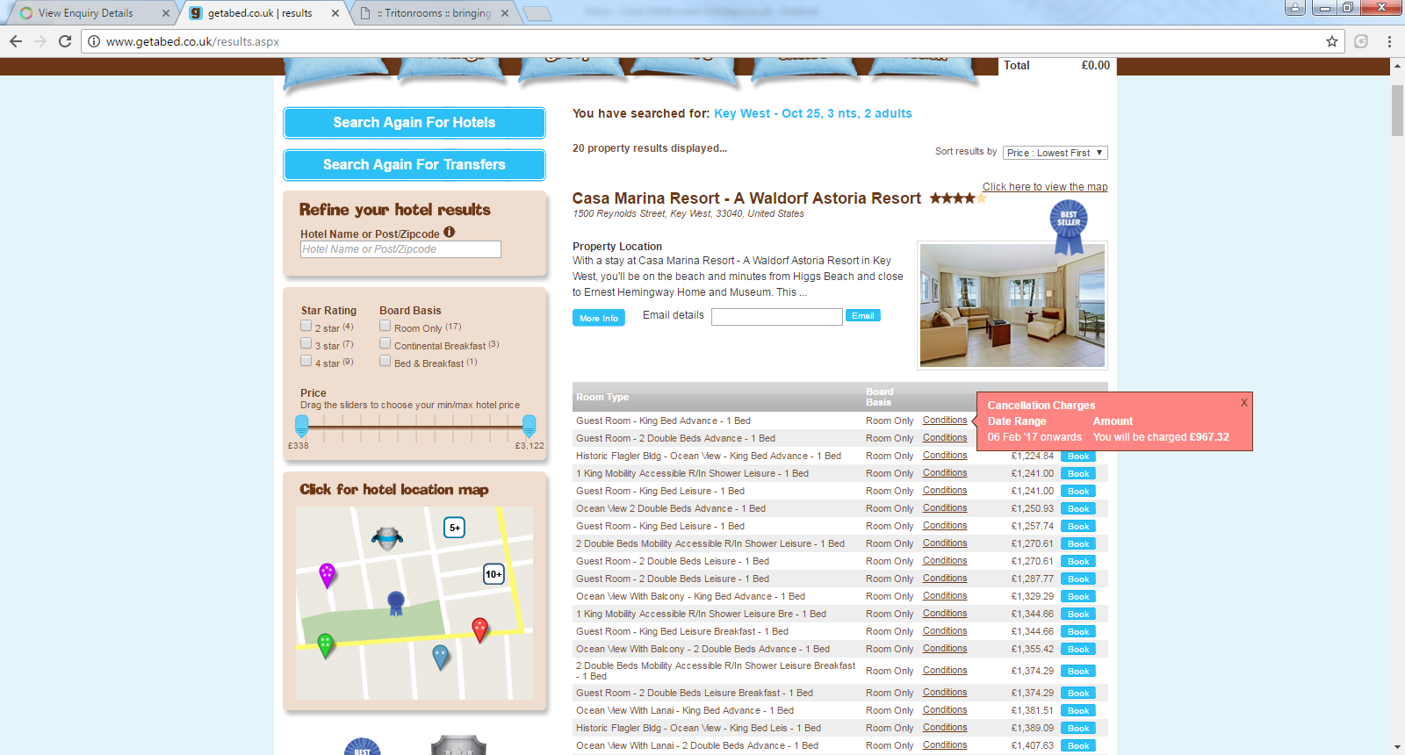Click the blue ribbon marker on the map
1405x755 pixels.
tap(396, 602)
